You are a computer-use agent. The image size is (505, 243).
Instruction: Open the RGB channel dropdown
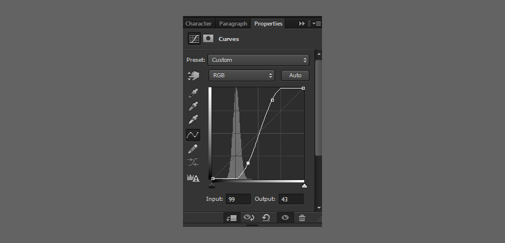pyautogui.click(x=242, y=75)
